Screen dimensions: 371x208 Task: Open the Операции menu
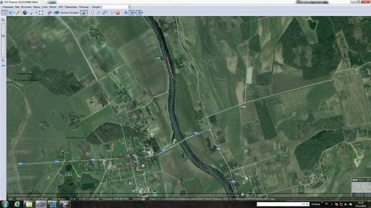[x=8, y=7]
